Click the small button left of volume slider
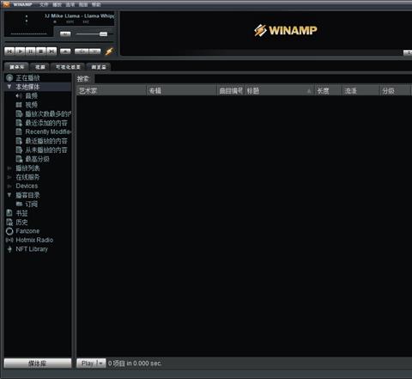Image resolution: width=412 pixels, height=379 pixels. [x=65, y=34]
